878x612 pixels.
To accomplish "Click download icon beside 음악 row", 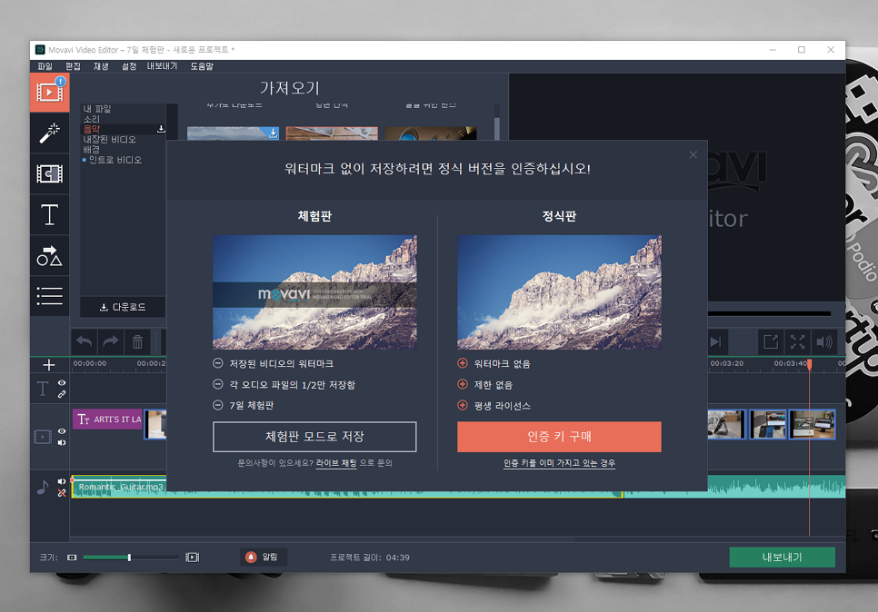I will pos(161,129).
